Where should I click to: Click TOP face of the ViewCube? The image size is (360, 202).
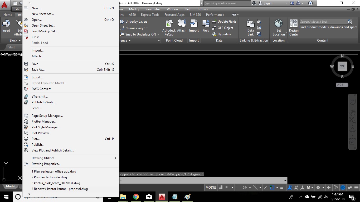[x=342, y=66]
